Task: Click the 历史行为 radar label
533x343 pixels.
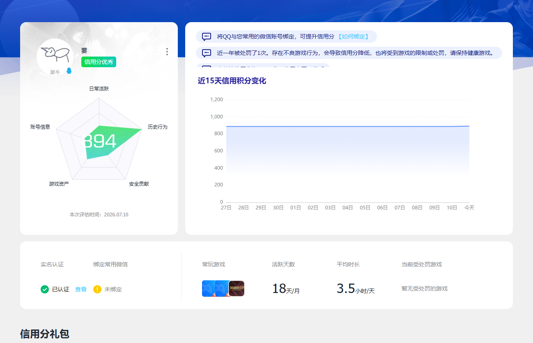Action: [158, 127]
